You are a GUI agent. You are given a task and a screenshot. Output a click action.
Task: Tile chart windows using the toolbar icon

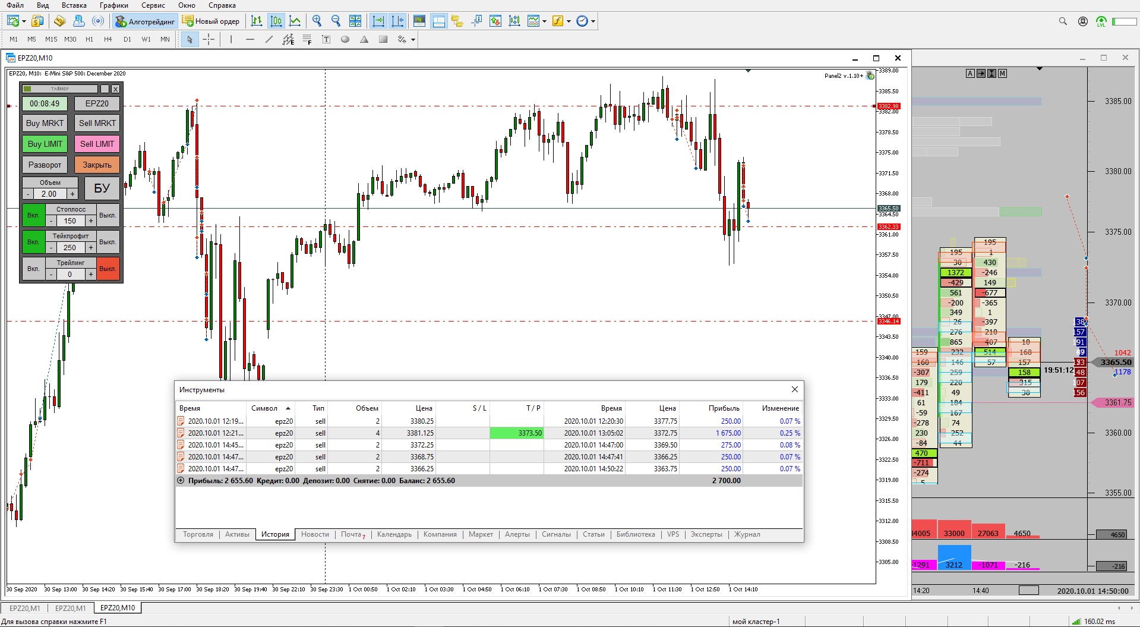coord(355,21)
